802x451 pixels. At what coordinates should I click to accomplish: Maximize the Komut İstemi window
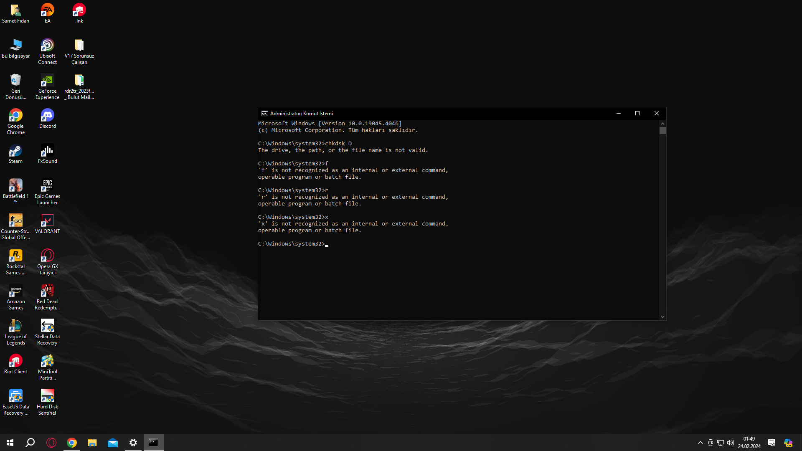[x=637, y=113]
